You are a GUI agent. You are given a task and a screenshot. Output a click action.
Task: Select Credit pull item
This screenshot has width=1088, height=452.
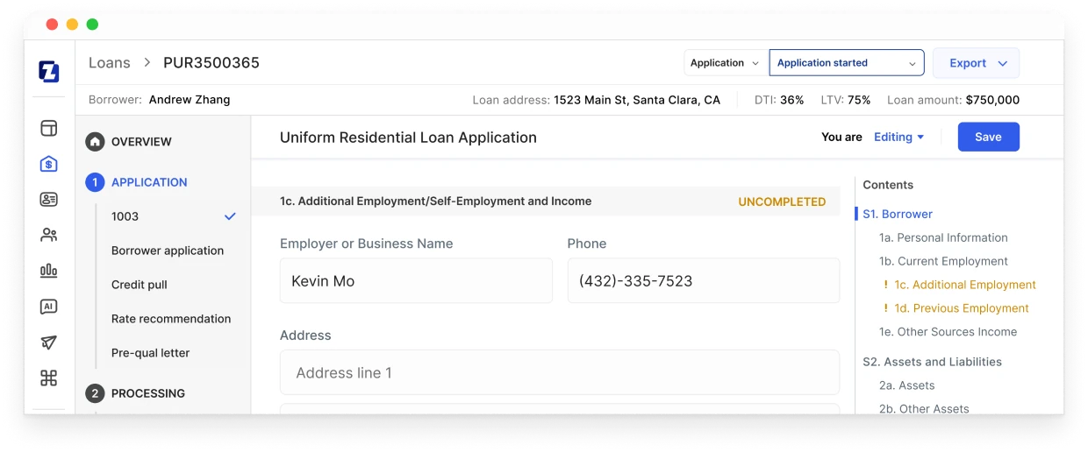click(140, 285)
